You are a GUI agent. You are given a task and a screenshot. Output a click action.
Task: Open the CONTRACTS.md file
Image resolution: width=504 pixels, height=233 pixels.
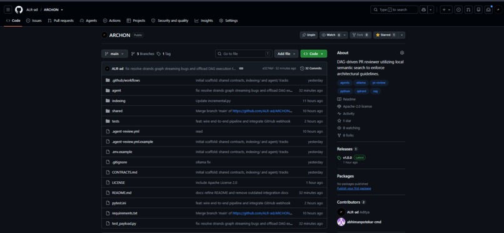pyautogui.click(x=124, y=173)
